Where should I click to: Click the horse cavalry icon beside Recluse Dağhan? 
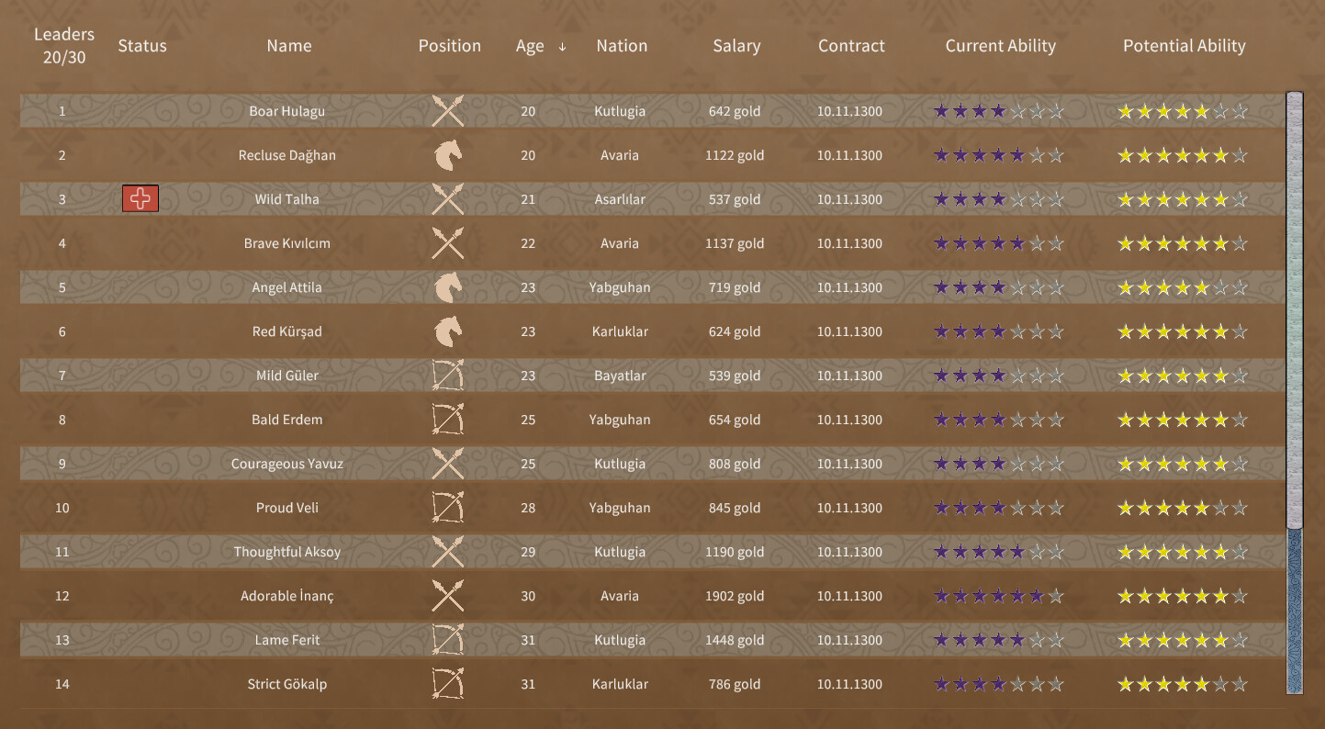[x=447, y=155]
